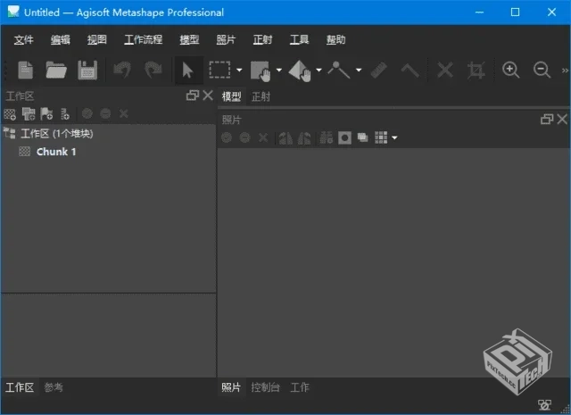
Task: Select the Rectangle selection tool
Action: [x=219, y=70]
